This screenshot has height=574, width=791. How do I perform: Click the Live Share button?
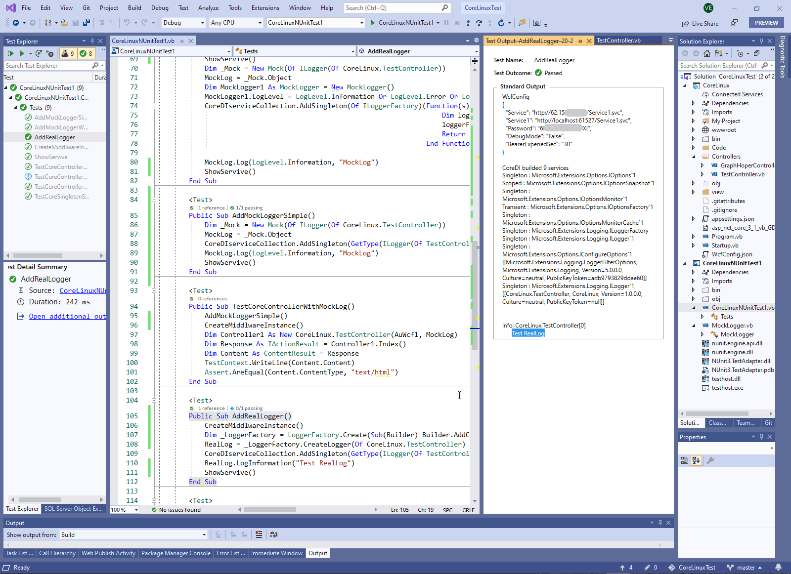click(700, 23)
